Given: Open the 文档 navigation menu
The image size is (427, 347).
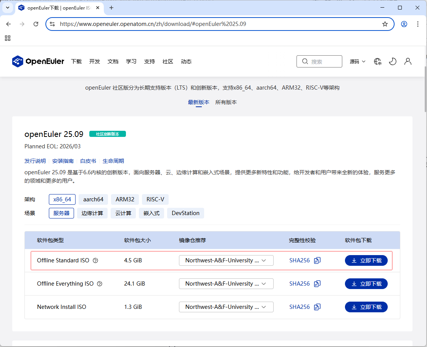Looking at the screenshot, I should click(113, 61).
